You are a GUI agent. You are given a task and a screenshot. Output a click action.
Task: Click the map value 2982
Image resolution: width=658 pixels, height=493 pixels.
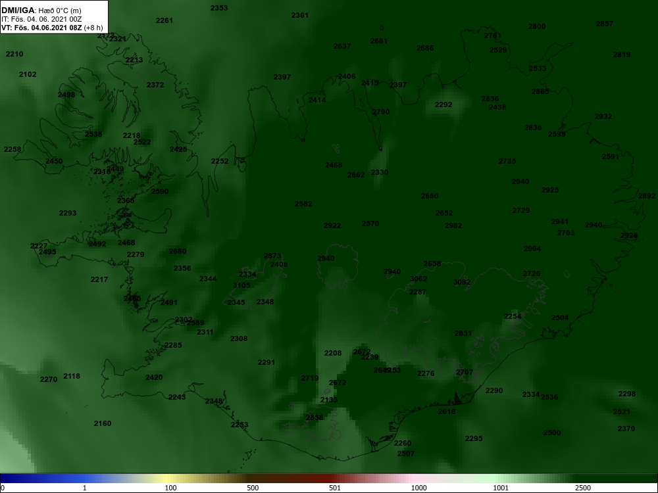click(453, 225)
